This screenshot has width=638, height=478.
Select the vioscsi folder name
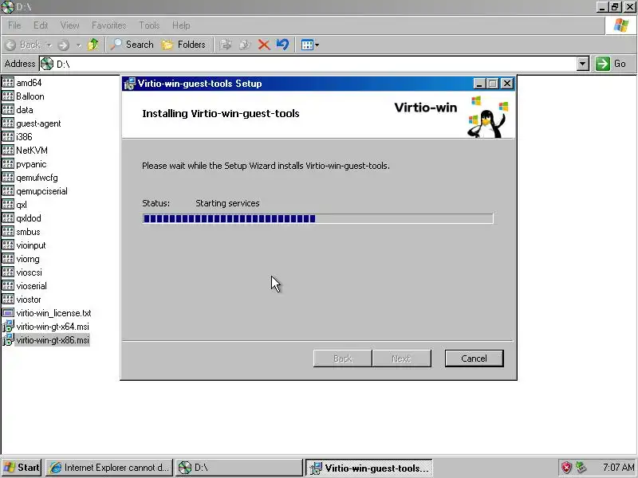click(29, 272)
